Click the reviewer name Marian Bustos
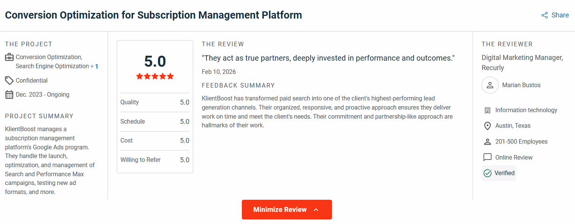Screen dimensions: 575x224 coord(521,85)
